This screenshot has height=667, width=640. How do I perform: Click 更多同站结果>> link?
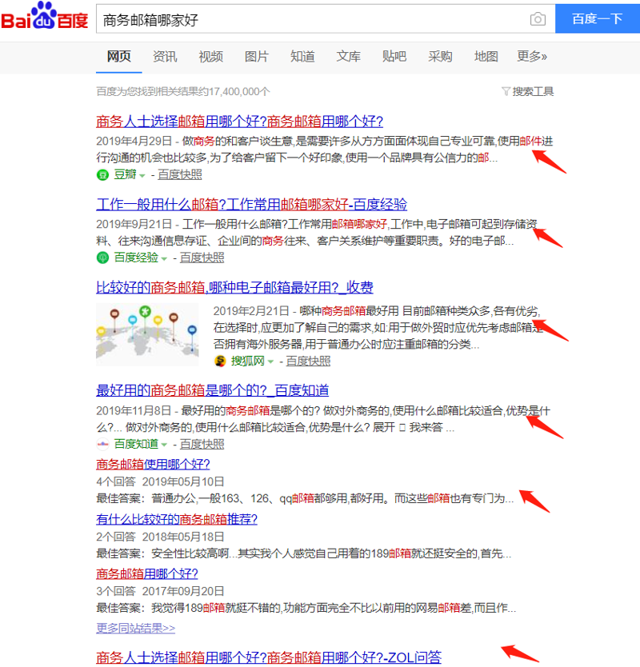coord(136,629)
